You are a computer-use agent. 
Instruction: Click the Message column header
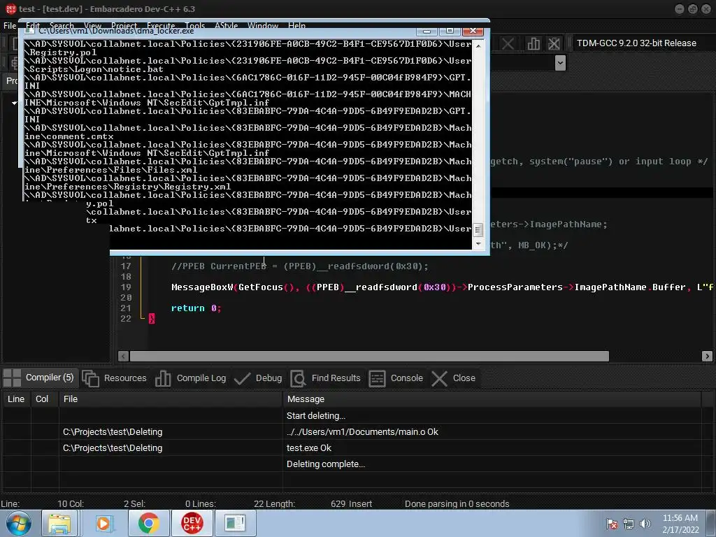[492, 399]
